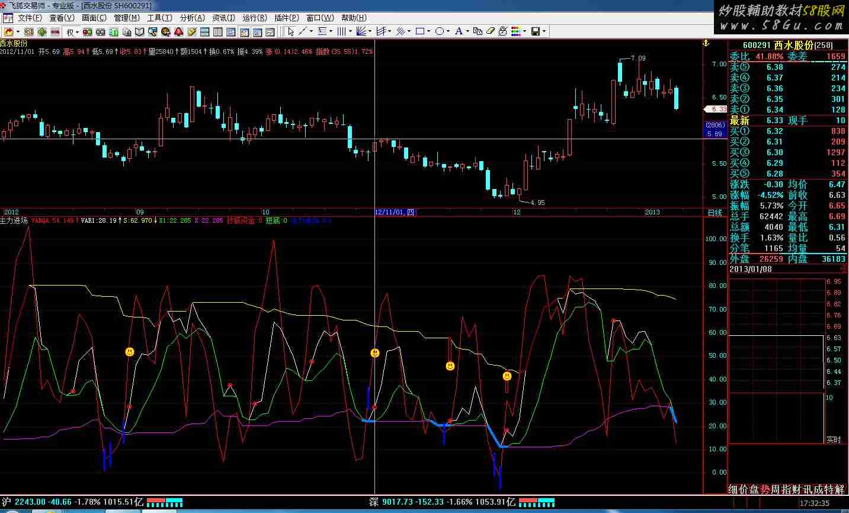The height and width of the screenshot is (513, 849).
Task: Click the 7.09 high price label
Action: tap(638, 58)
